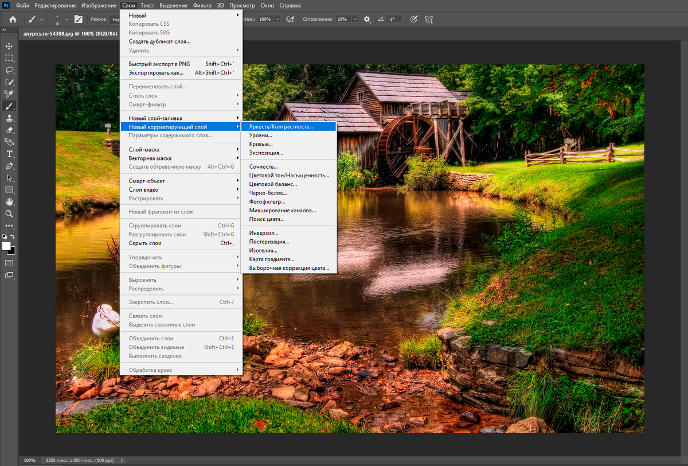Select the Lasso tool
The height and width of the screenshot is (466, 688).
(x=9, y=70)
